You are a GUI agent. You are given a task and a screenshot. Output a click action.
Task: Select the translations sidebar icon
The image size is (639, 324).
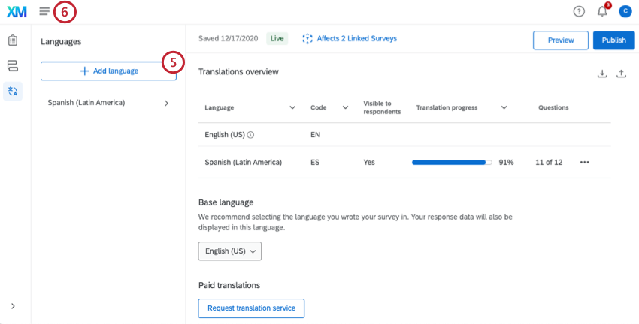(13, 91)
